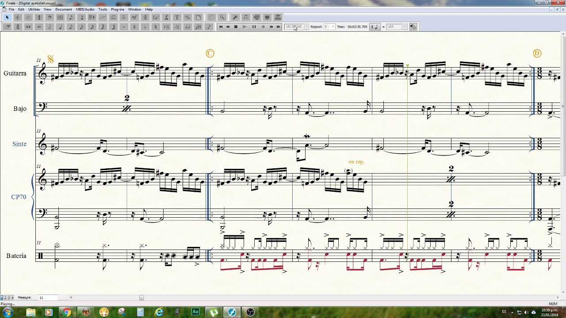The image size is (566, 318).
Task: Open the File menu
Action: pos(11,9)
